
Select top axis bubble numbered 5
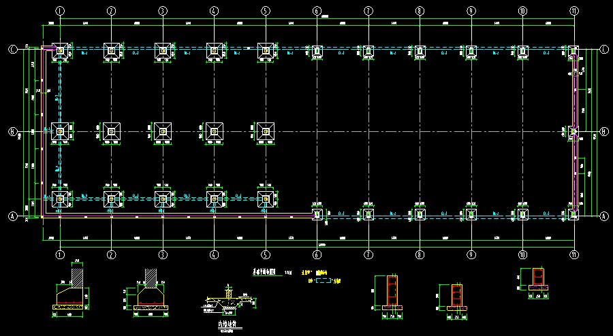(x=266, y=12)
